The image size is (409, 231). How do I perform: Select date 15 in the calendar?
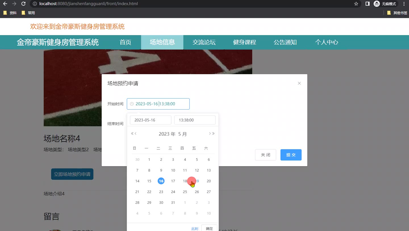pyautogui.click(x=149, y=181)
